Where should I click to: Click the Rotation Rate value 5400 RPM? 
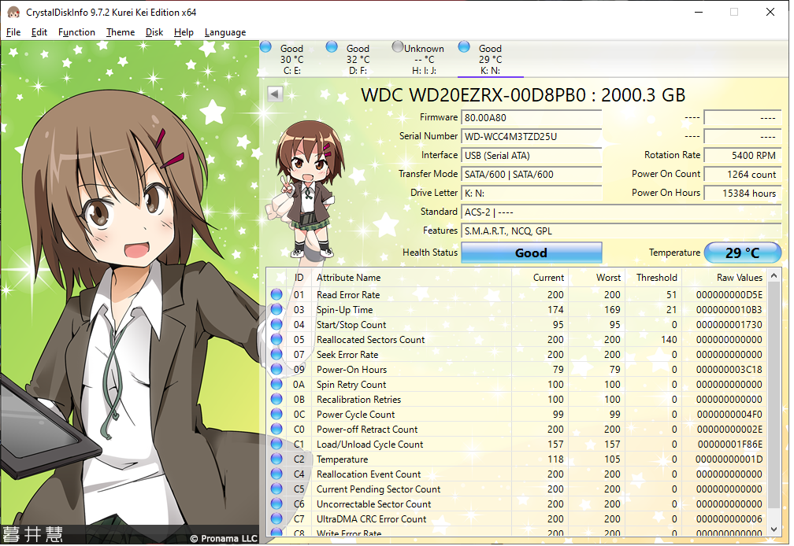click(x=742, y=155)
